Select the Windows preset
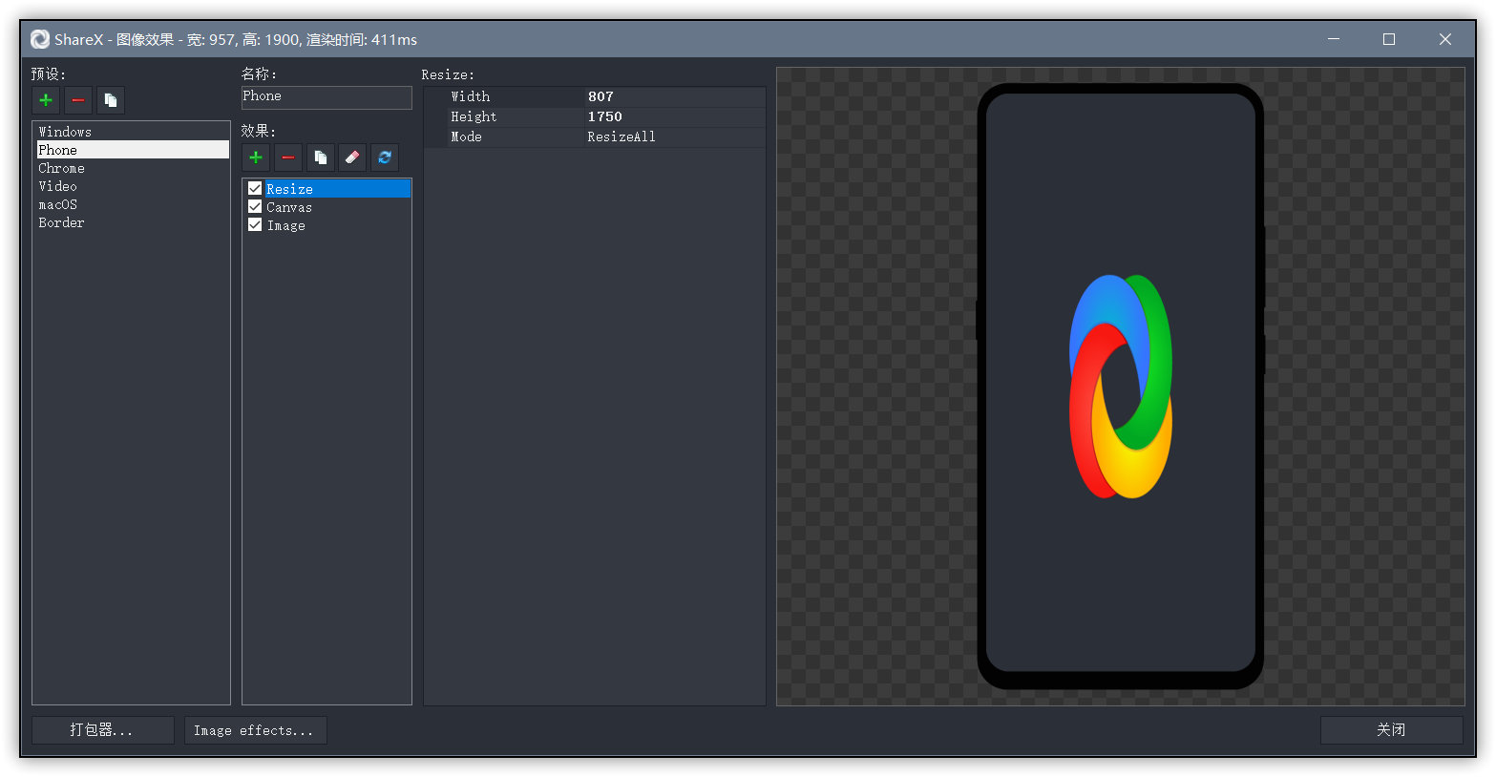1496x777 pixels. point(132,132)
